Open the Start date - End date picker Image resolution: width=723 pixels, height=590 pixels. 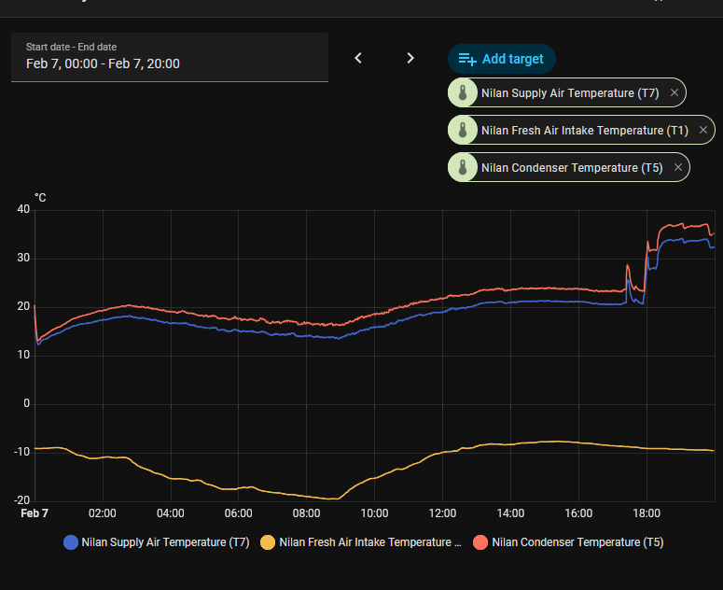169,58
